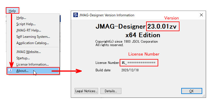210x106 pixels.
Task: Click the License Number: field label
Action: pyautogui.click(x=107, y=63)
